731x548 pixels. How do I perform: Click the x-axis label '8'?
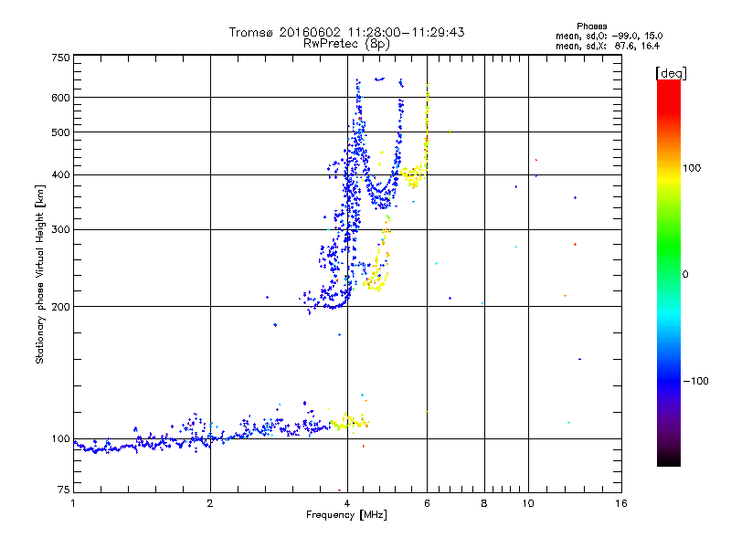tap(484, 503)
